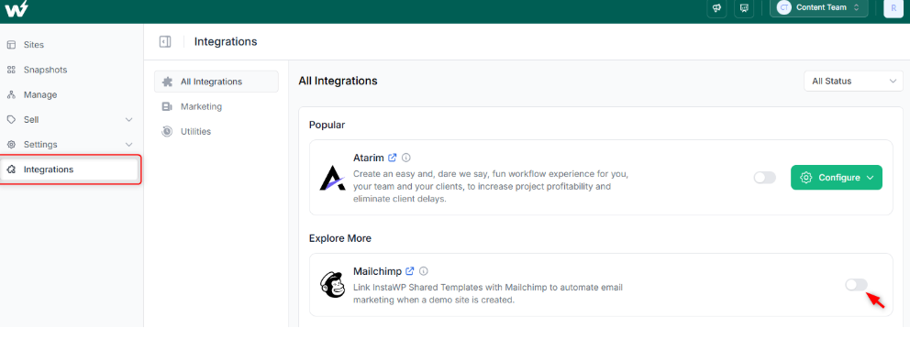Select the All Integrations category tab
Screen dimensions: 910x339
pos(216,82)
